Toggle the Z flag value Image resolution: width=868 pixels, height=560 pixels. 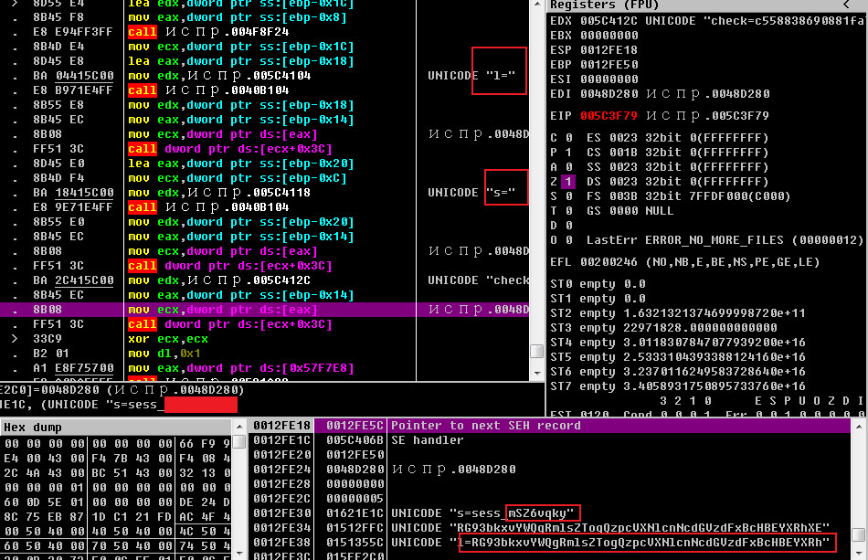click(x=566, y=182)
